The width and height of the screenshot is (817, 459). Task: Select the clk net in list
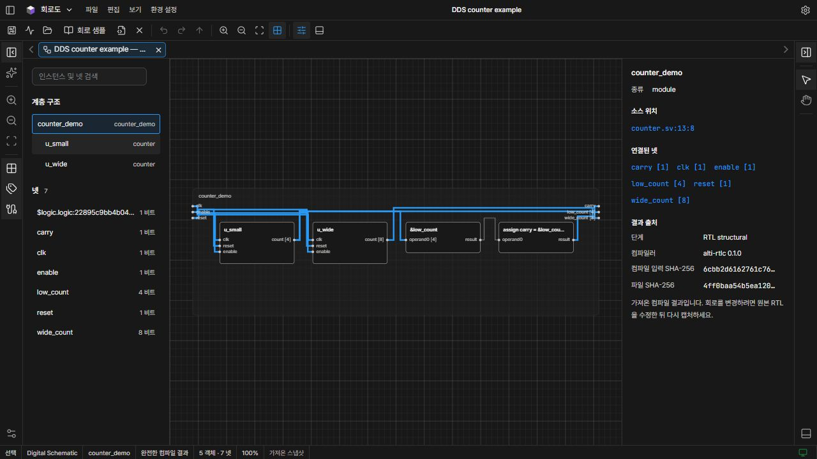point(96,253)
